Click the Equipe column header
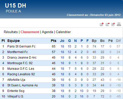 pos(13,41)
